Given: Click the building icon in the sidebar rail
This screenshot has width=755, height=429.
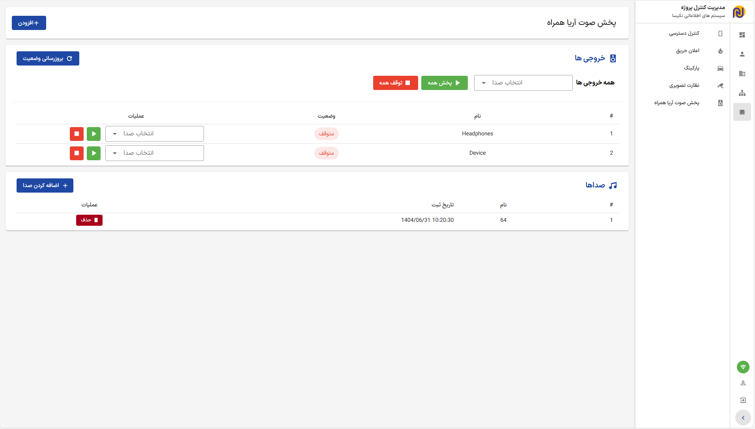Looking at the screenshot, I should (742, 73).
